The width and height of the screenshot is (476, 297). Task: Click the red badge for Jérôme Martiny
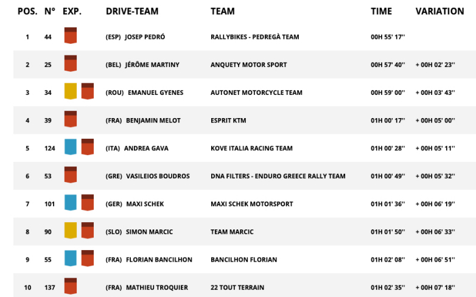[x=71, y=63]
